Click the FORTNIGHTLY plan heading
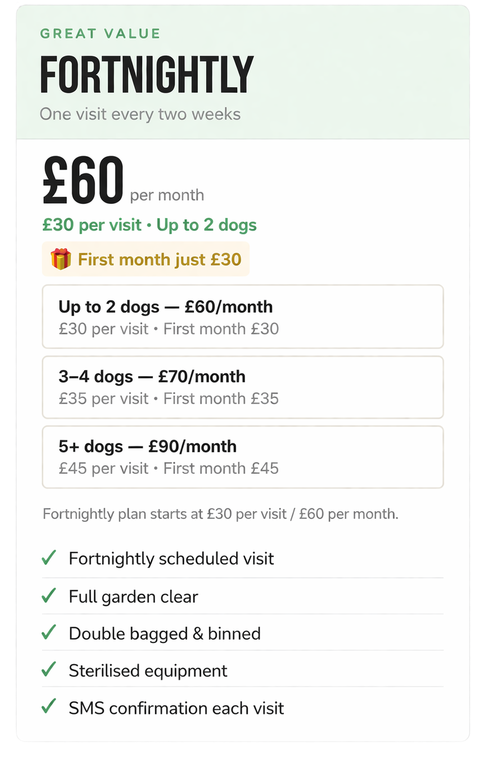Screen dimensions: 480x759 (147, 75)
